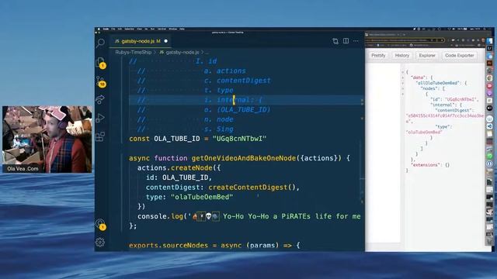Open the GraphiQL Code Exporter
This screenshot has height=279, width=497.
click(459, 55)
